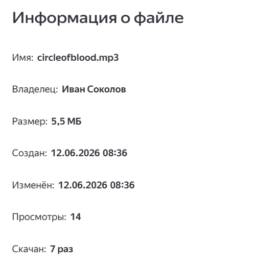The width and height of the screenshot is (254, 267).
Task: Select the file name circleofblood.mp3
Action: [x=78, y=58]
